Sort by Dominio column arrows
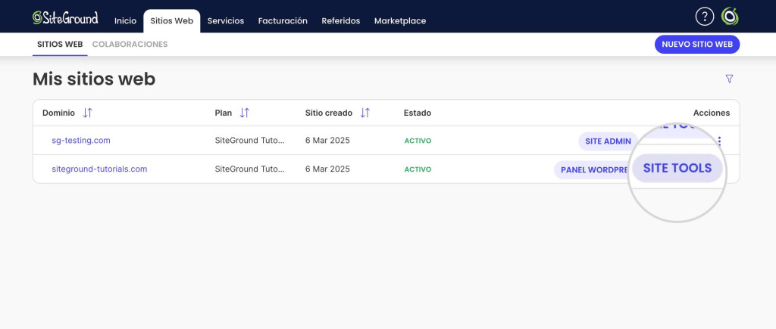The image size is (776, 329). 88,113
